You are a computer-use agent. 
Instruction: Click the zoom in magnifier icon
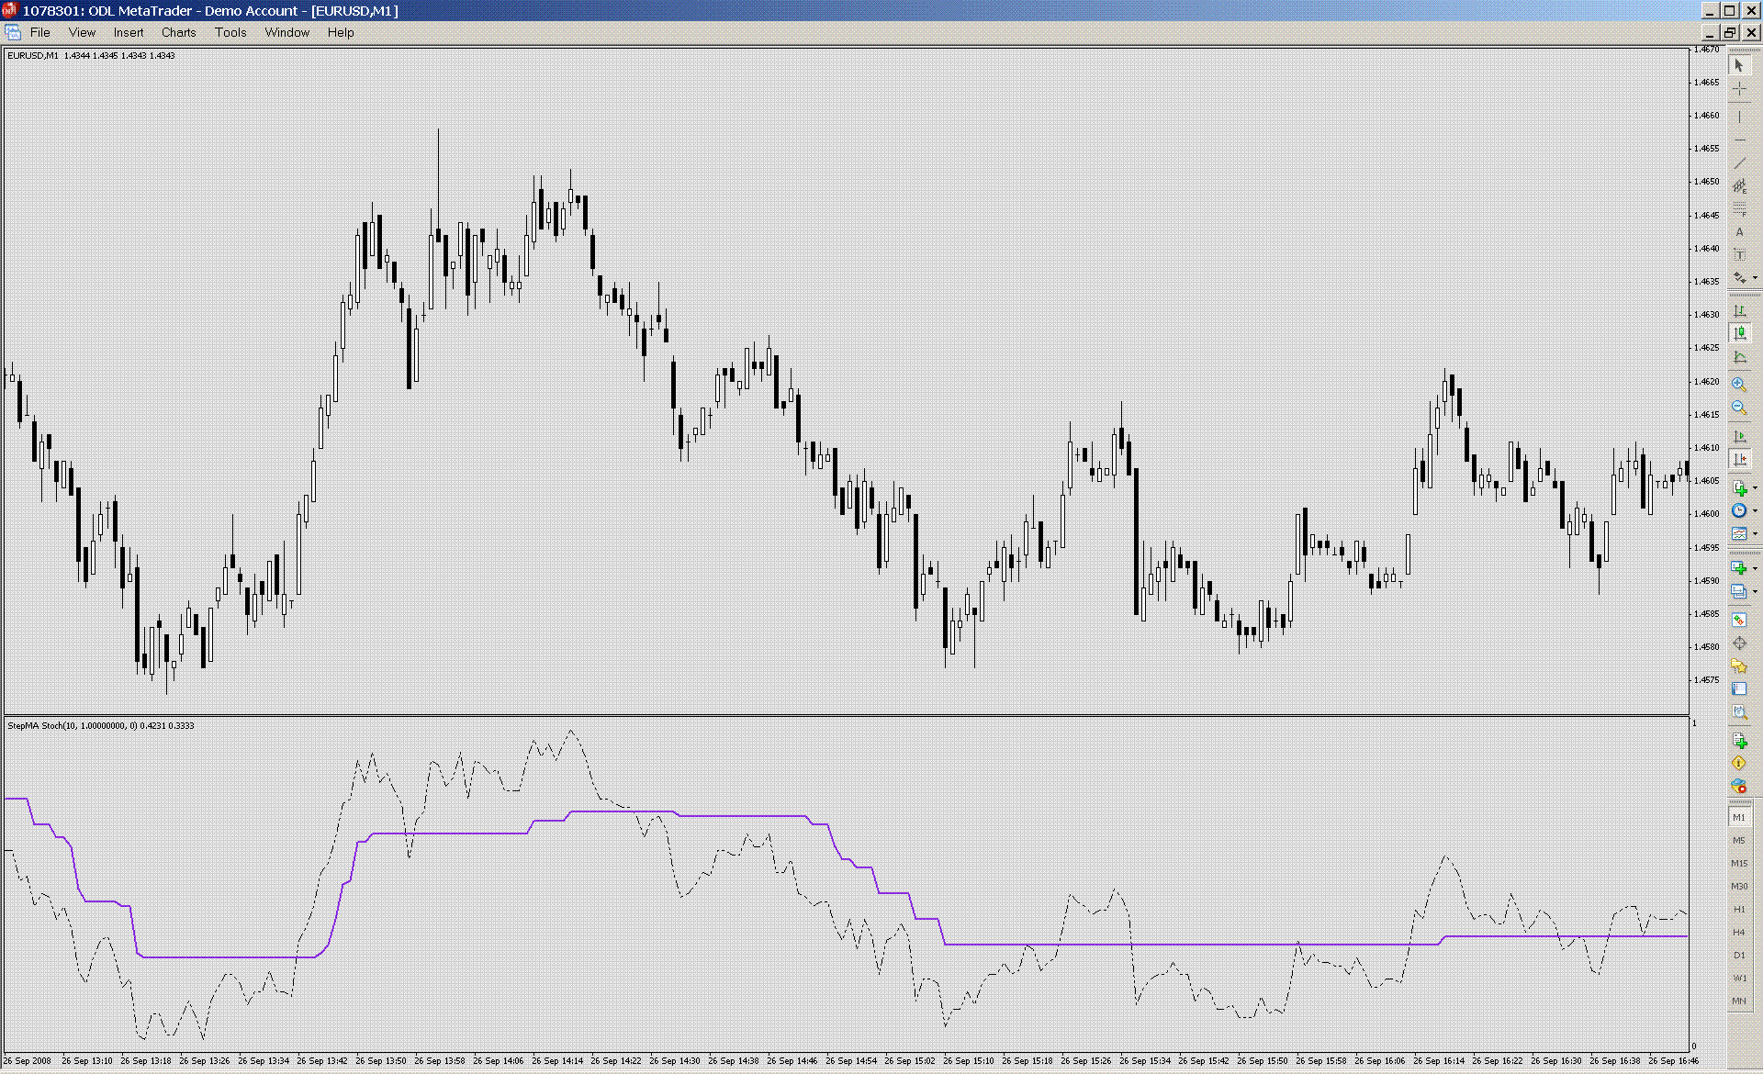pos(1738,385)
